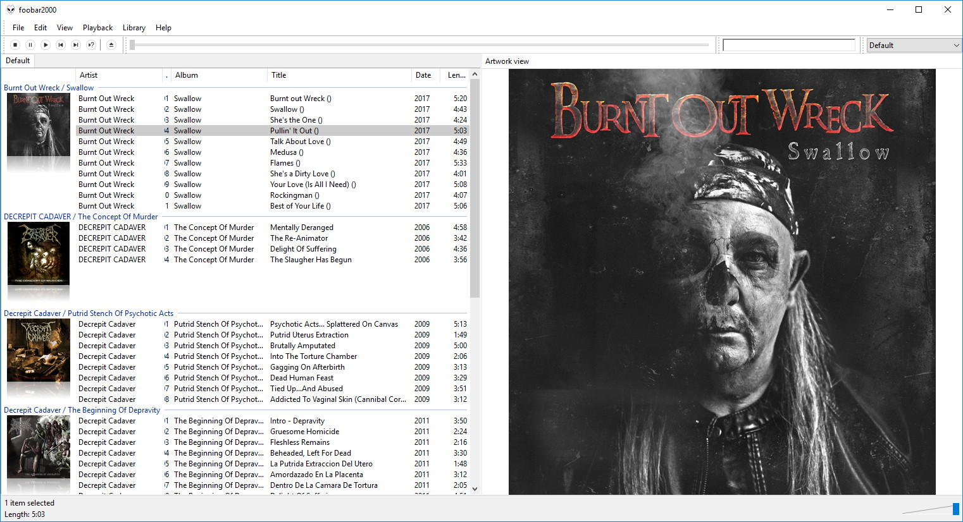Click the playlist scroll down arrow
Viewport: 963px width, 522px height.
[475, 489]
